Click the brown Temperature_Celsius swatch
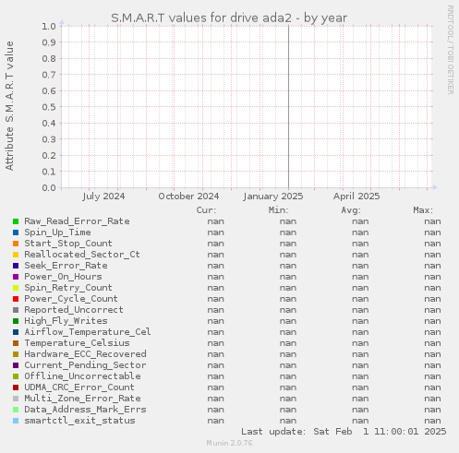The width and height of the screenshot is (459, 453). pos(16,343)
